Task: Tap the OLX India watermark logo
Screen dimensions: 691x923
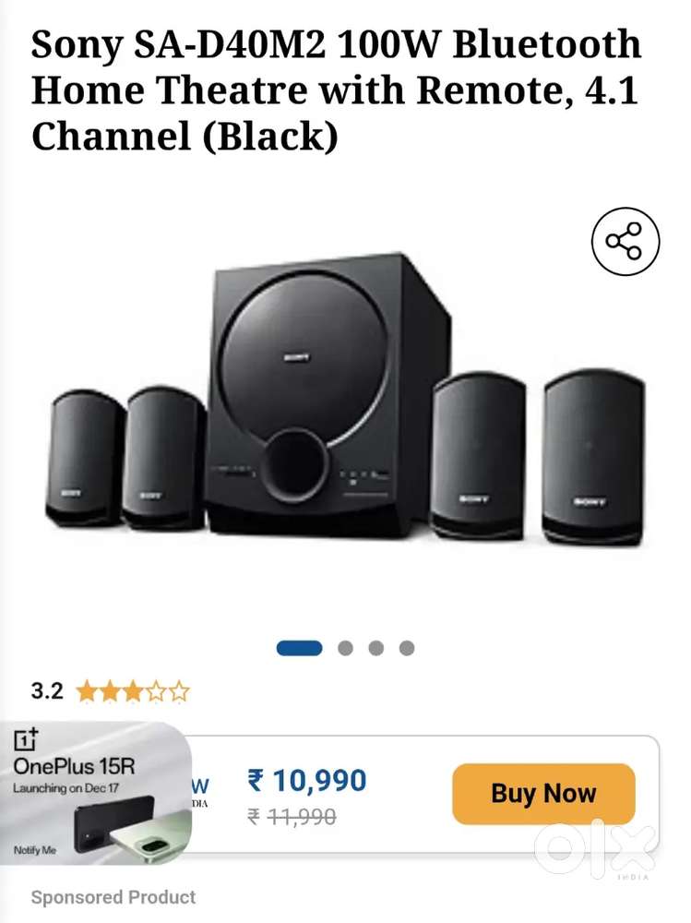Action: [596, 851]
